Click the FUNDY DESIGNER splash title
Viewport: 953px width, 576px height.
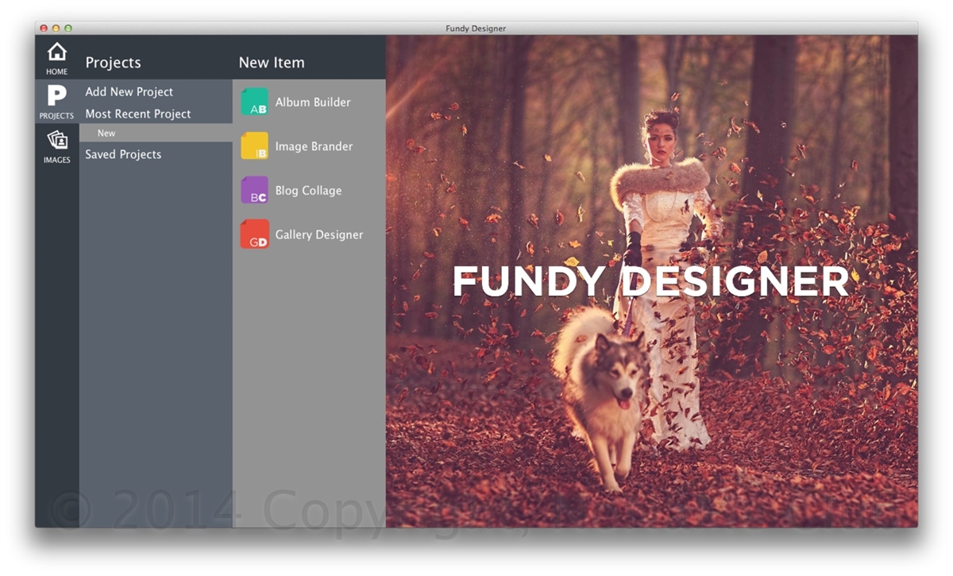click(651, 281)
